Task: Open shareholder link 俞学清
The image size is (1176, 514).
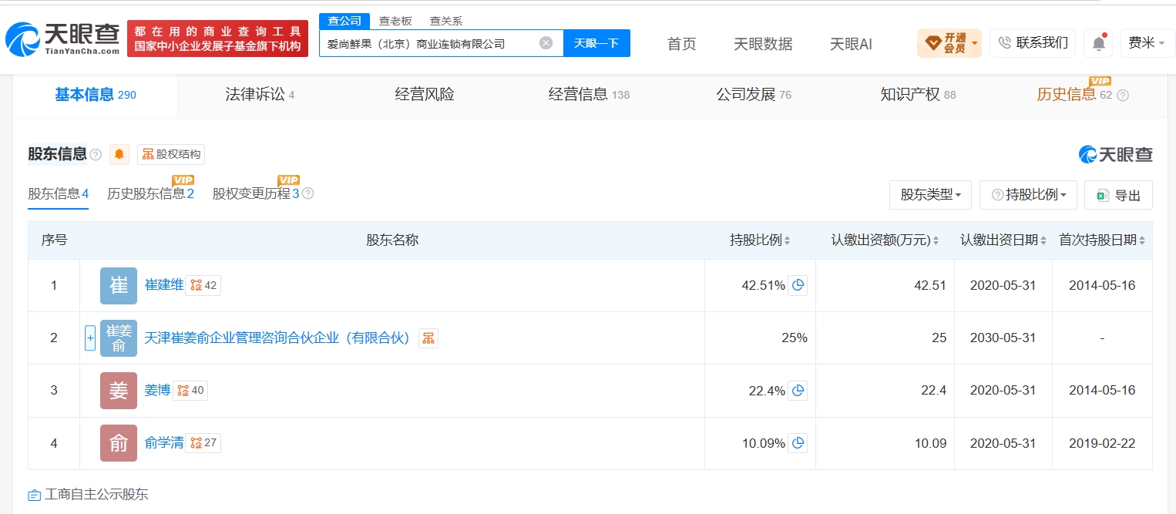Action: tap(164, 443)
